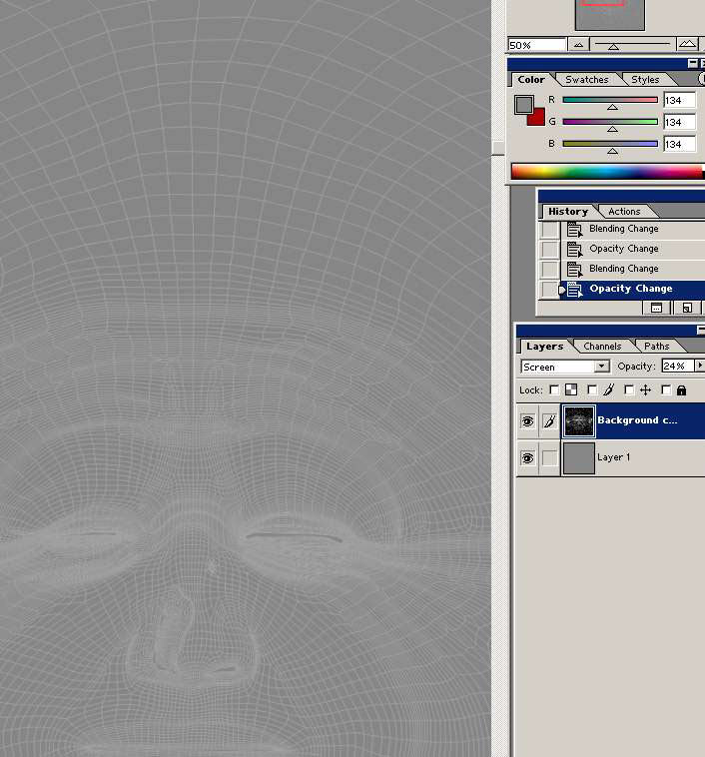The height and width of the screenshot is (757, 705).
Task: Click the paintbrush icon beside Background copy layer
Action: pyautogui.click(x=549, y=422)
